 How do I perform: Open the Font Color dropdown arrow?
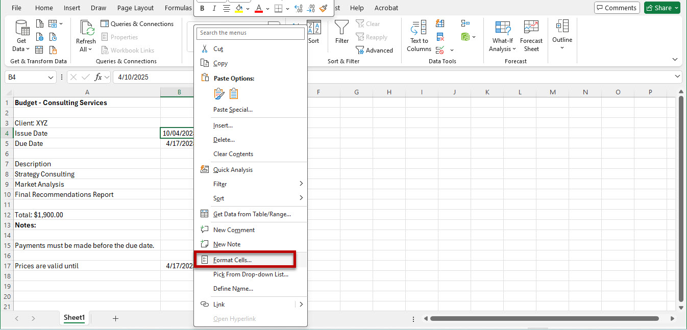267,9
